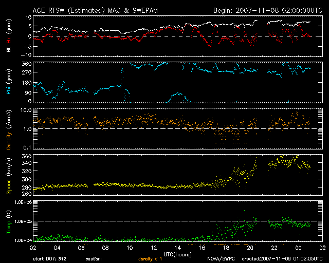The image size is (329, 263).
Task: Click the '300' tick on the Speed axis
Action: click(x=27, y=179)
